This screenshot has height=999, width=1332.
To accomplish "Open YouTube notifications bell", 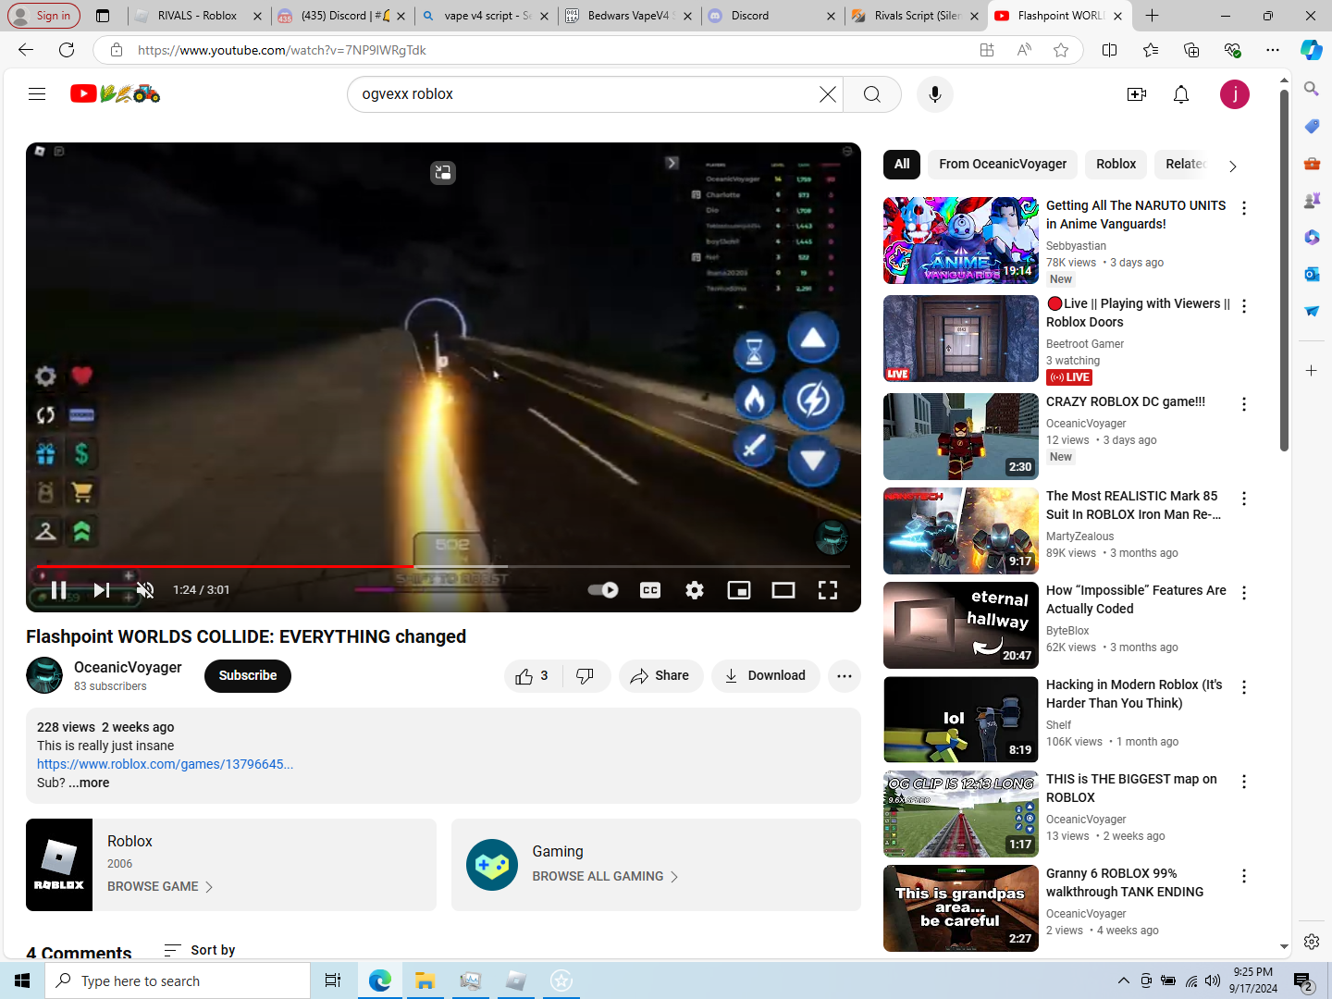I will tap(1181, 94).
